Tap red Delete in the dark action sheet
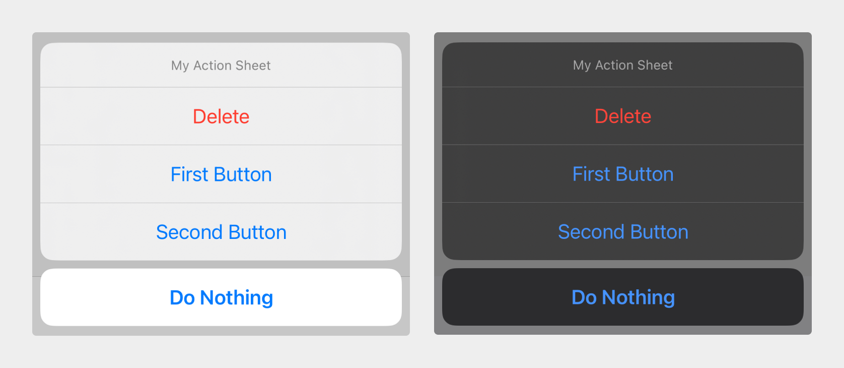 point(623,116)
